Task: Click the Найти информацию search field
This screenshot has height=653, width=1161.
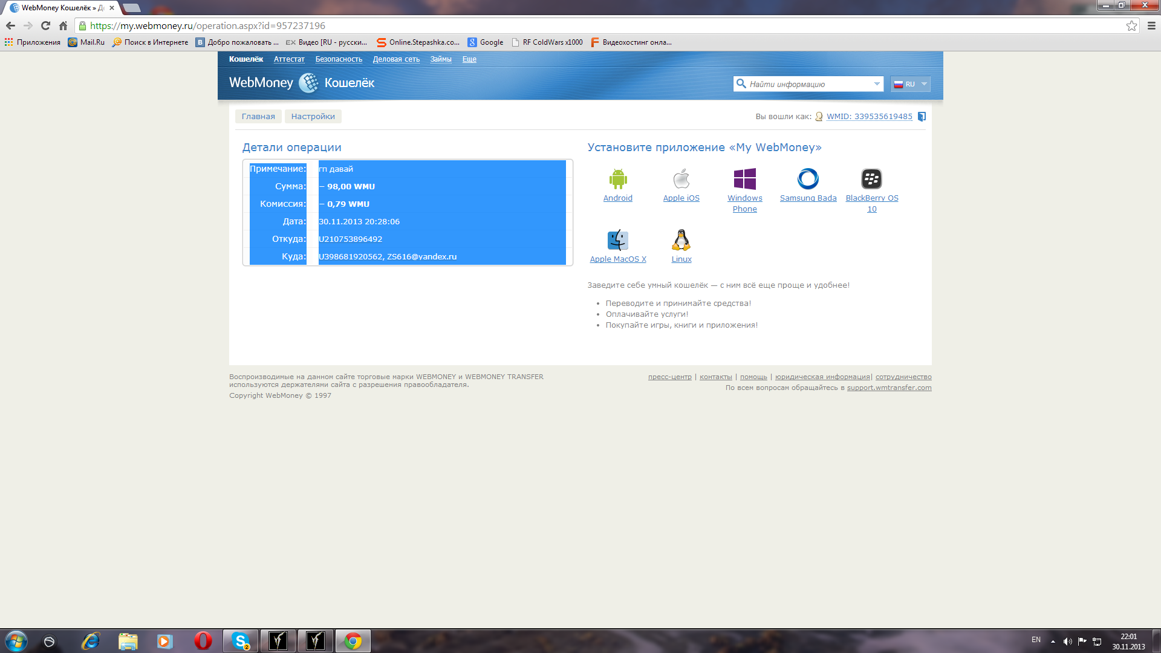Action: pos(808,84)
